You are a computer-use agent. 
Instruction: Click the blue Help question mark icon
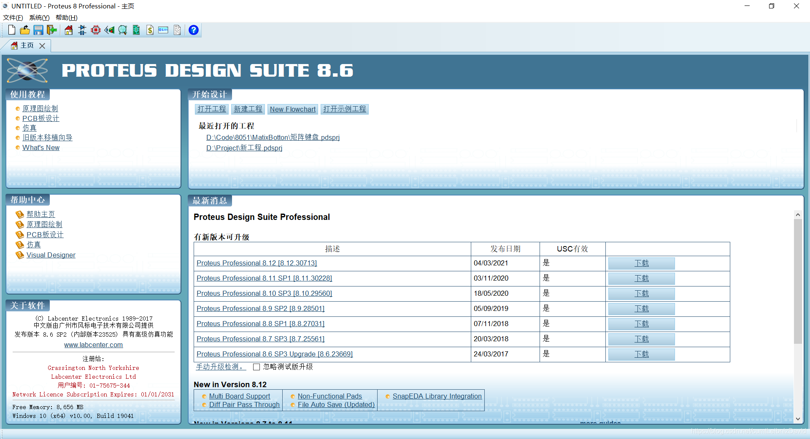tap(194, 30)
